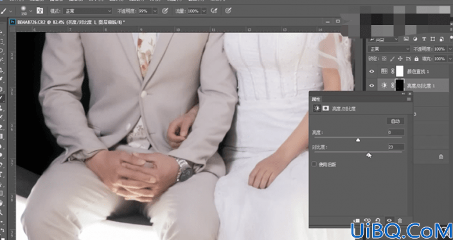Click the 亮度/对比度 1 sun adjustment icon
Viewport: 453px width, 240px height.
click(384, 85)
